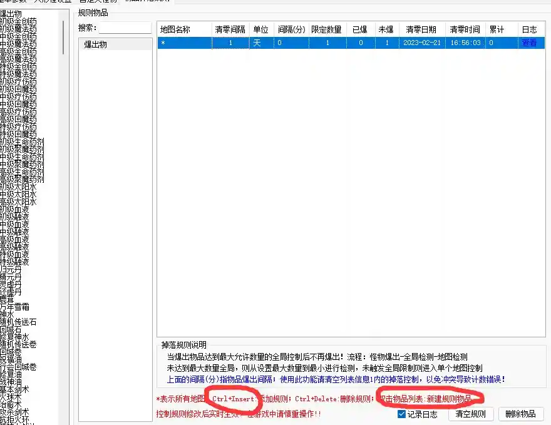Click the 已爆 column header
This screenshot has width=551, height=425.
pyautogui.click(x=361, y=29)
